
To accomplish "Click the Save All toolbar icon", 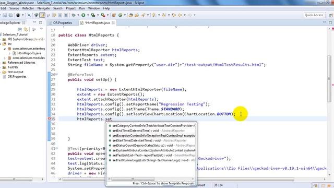I will [x=10, y=15].
